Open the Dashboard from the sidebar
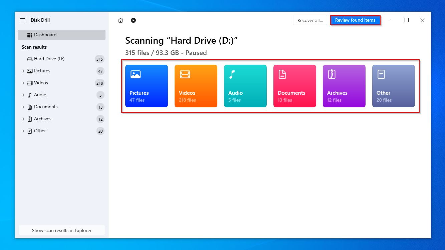Viewport: 445px width, 250px height. 45,35
